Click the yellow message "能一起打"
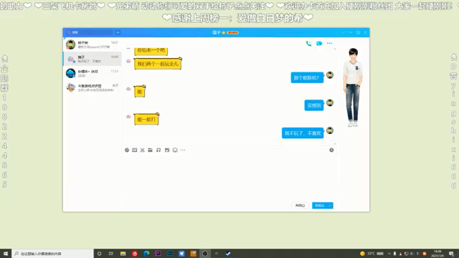Screen dimensions: 459x258 (146, 120)
